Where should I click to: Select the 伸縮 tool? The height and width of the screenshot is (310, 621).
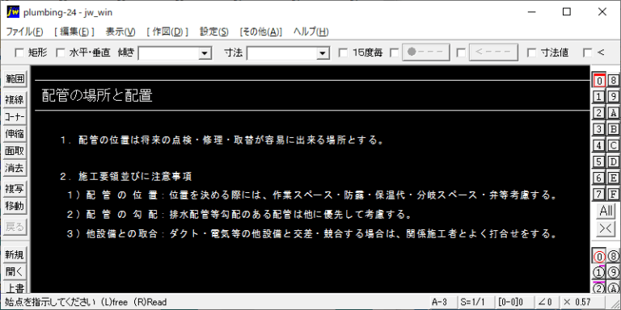[15, 134]
